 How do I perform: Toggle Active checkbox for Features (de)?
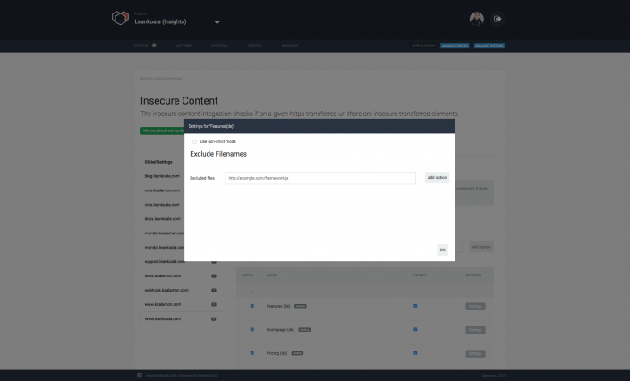tap(252, 306)
